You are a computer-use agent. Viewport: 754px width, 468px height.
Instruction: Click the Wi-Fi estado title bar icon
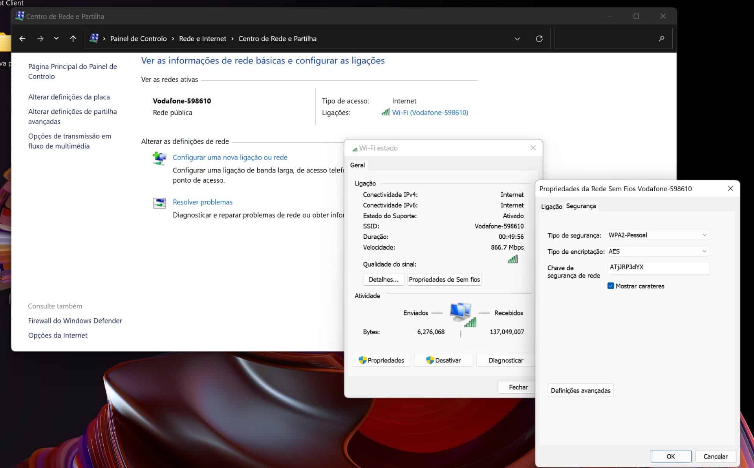pyautogui.click(x=355, y=149)
